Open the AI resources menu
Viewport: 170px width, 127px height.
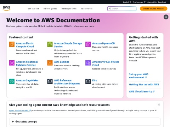[87, 8]
